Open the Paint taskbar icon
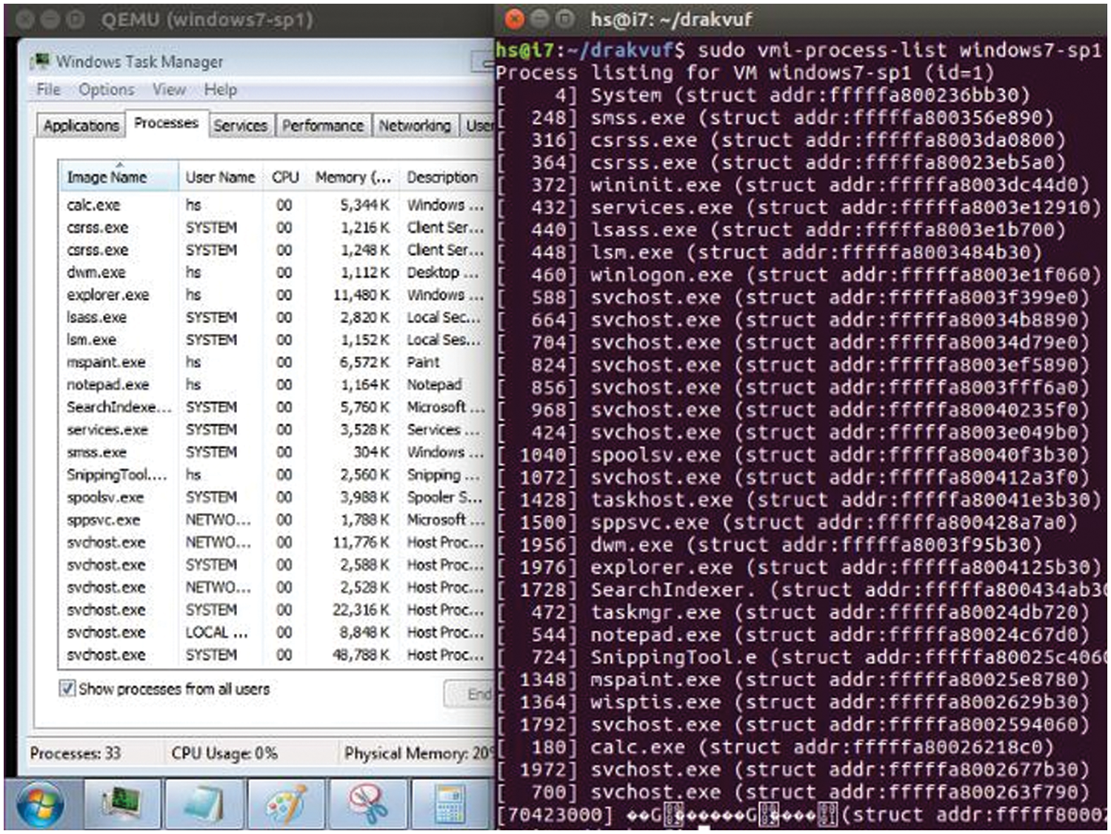This screenshot has height=834, width=1111. [x=285, y=804]
